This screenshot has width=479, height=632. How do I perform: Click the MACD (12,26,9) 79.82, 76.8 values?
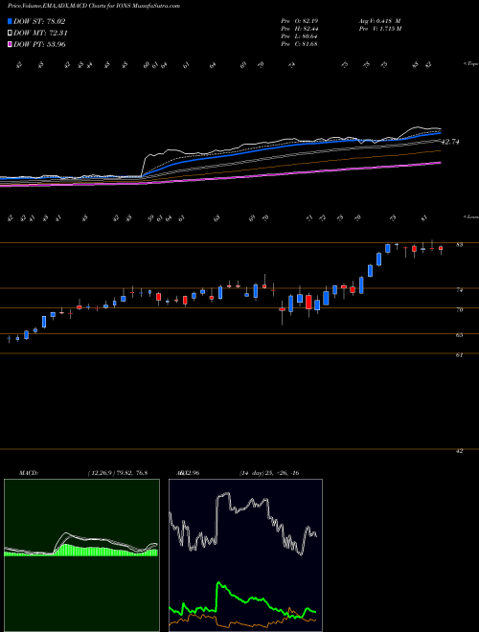(x=117, y=473)
